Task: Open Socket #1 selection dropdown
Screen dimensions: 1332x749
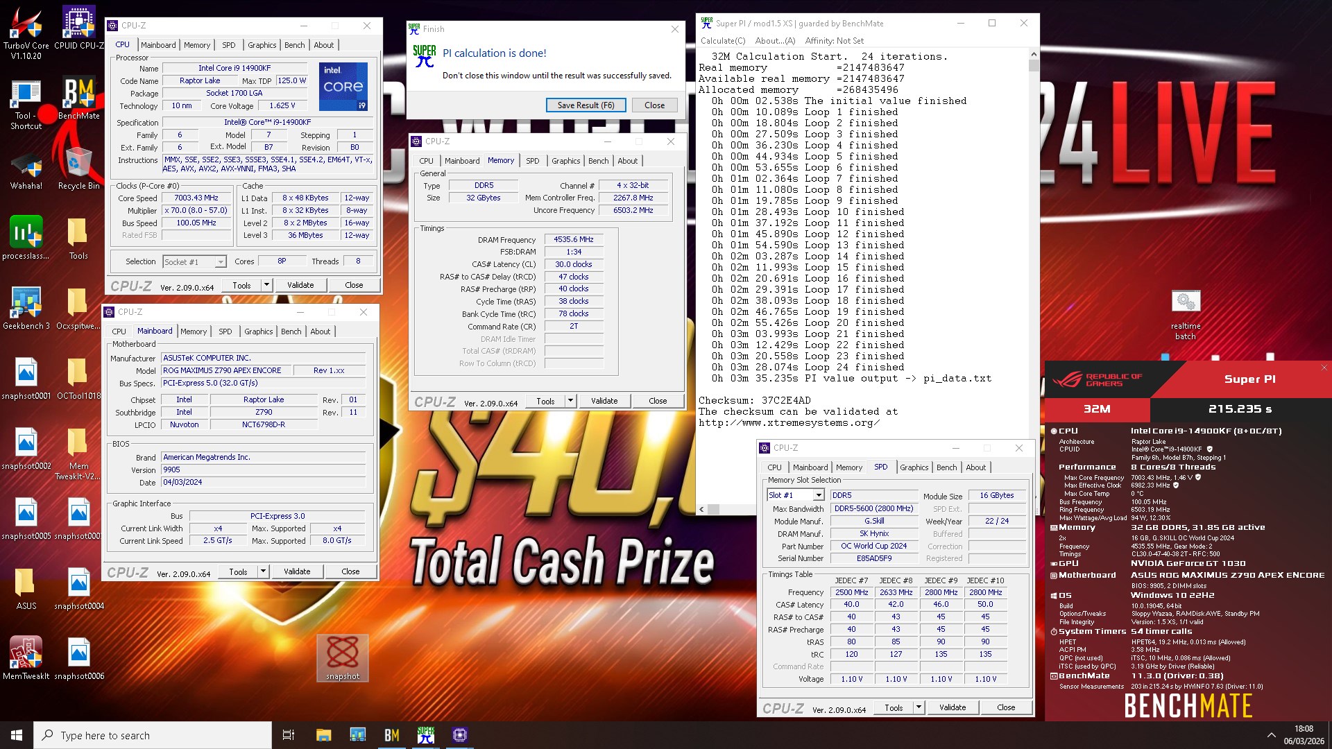Action: [220, 261]
